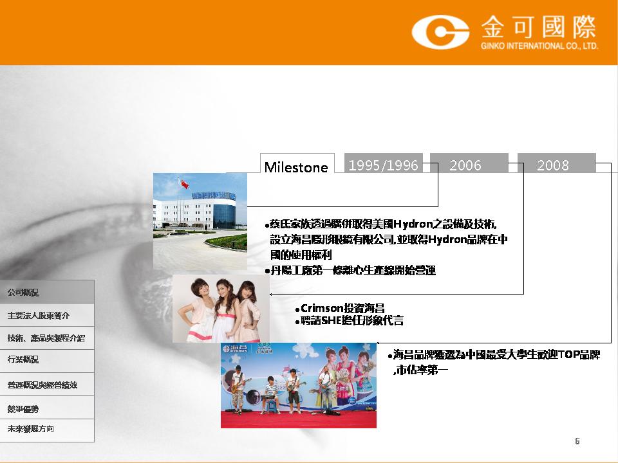Open 技術、產品與製程介紹 menu entry

click(x=47, y=338)
